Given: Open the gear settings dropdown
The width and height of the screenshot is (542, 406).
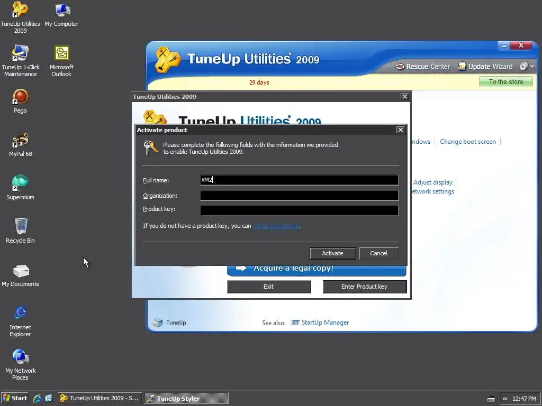Looking at the screenshot, I should [x=527, y=66].
